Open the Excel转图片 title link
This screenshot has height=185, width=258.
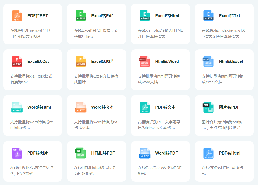[103, 62]
